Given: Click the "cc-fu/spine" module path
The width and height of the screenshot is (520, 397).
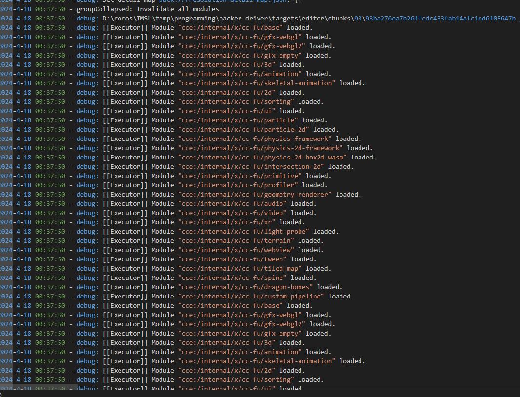Looking at the screenshot, I should click(232, 278).
